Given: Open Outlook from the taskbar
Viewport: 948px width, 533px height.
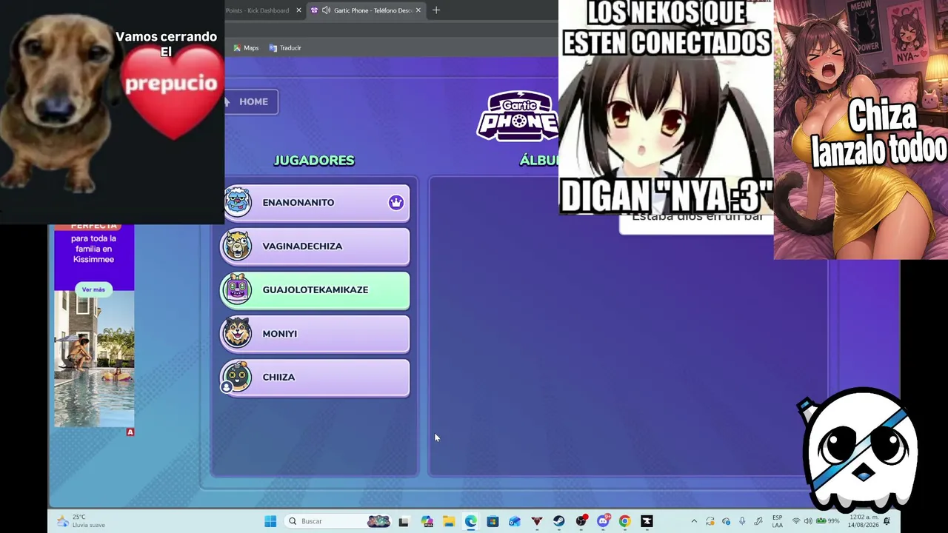Looking at the screenshot, I should (515, 521).
